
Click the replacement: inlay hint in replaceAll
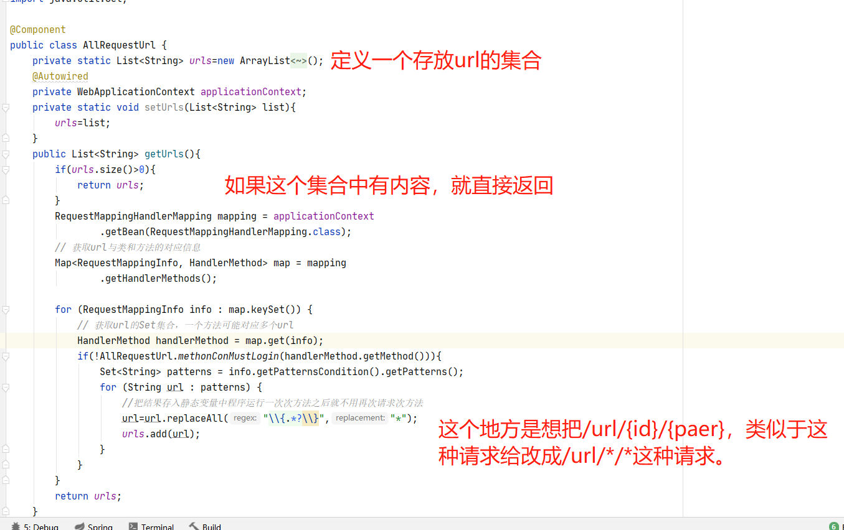point(360,418)
